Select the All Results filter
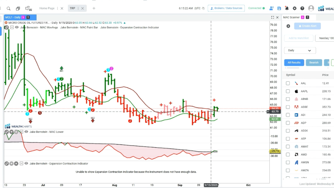Screen dimensions: 334x188 tap(294, 62)
